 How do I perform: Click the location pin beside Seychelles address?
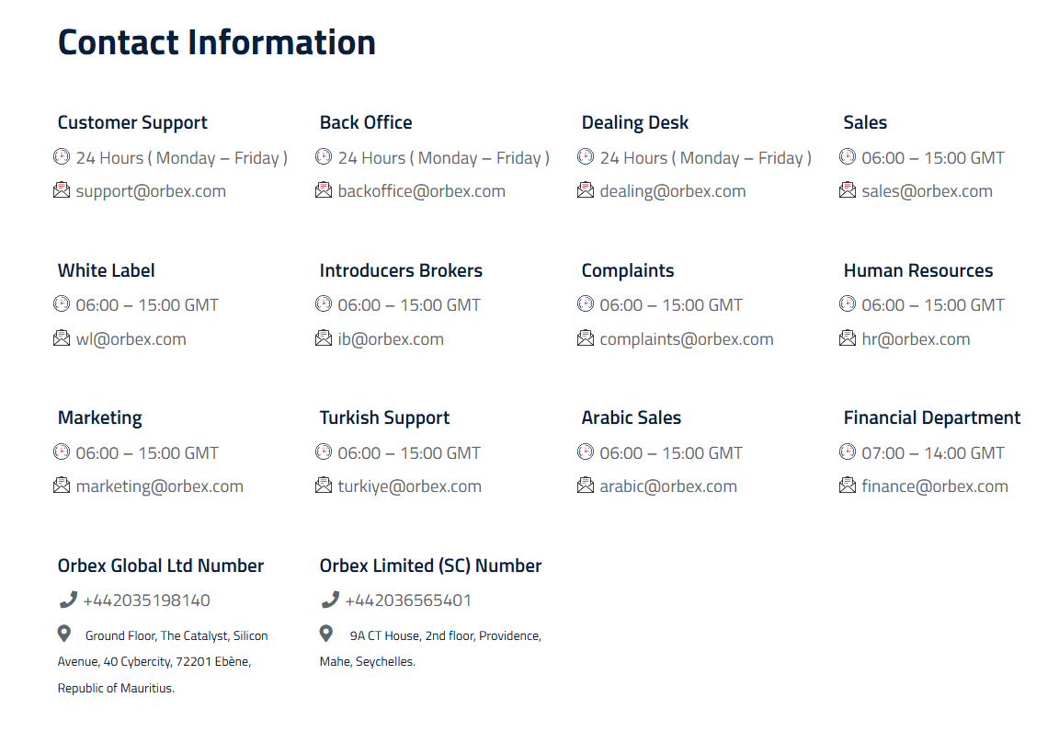326,634
